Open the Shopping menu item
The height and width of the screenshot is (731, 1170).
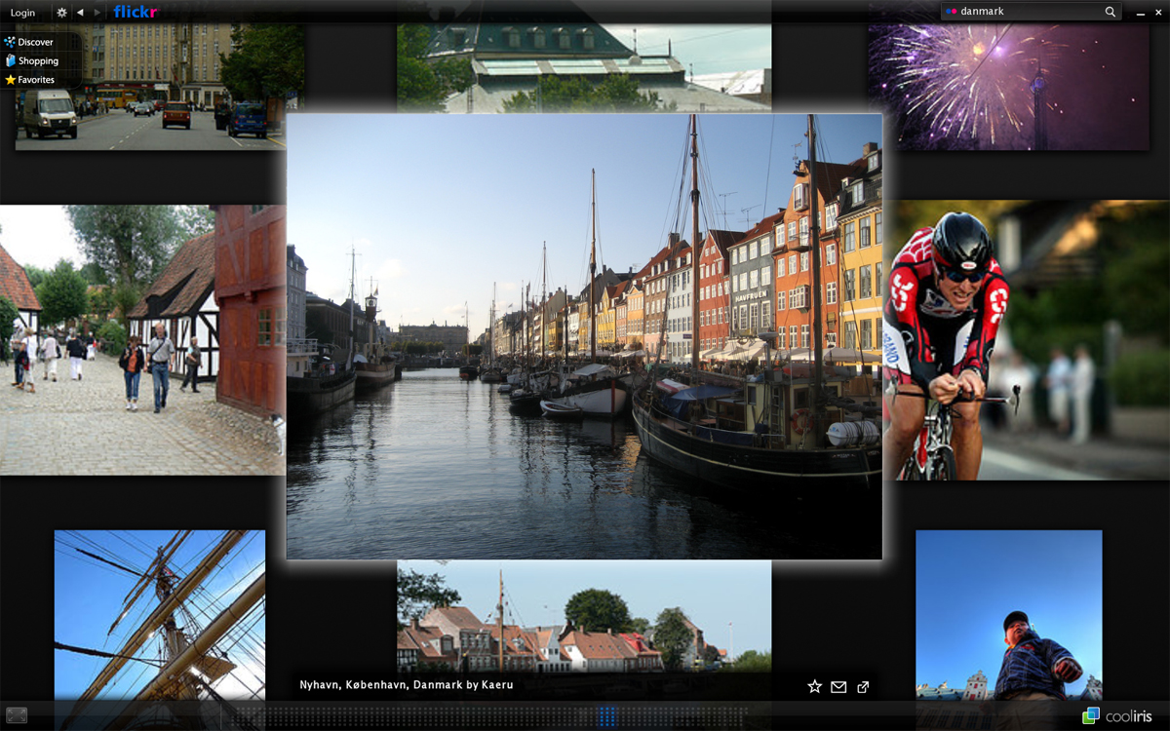click(x=38, y=60)
